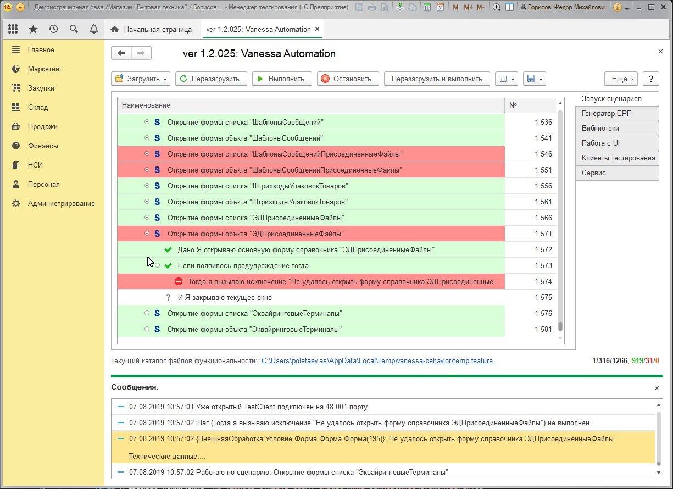The width and height of the screenshot is (673, 489).
Task: Open the table settings dropdown icon
Action: (x=506, y=79)
